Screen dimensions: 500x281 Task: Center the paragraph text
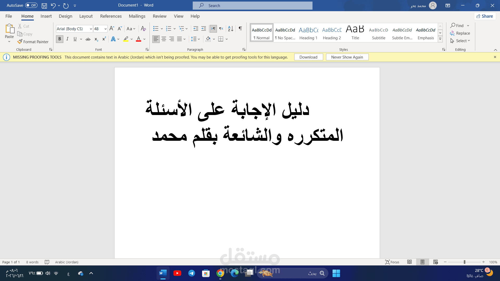pyautogui.click(x=164, y=39)
